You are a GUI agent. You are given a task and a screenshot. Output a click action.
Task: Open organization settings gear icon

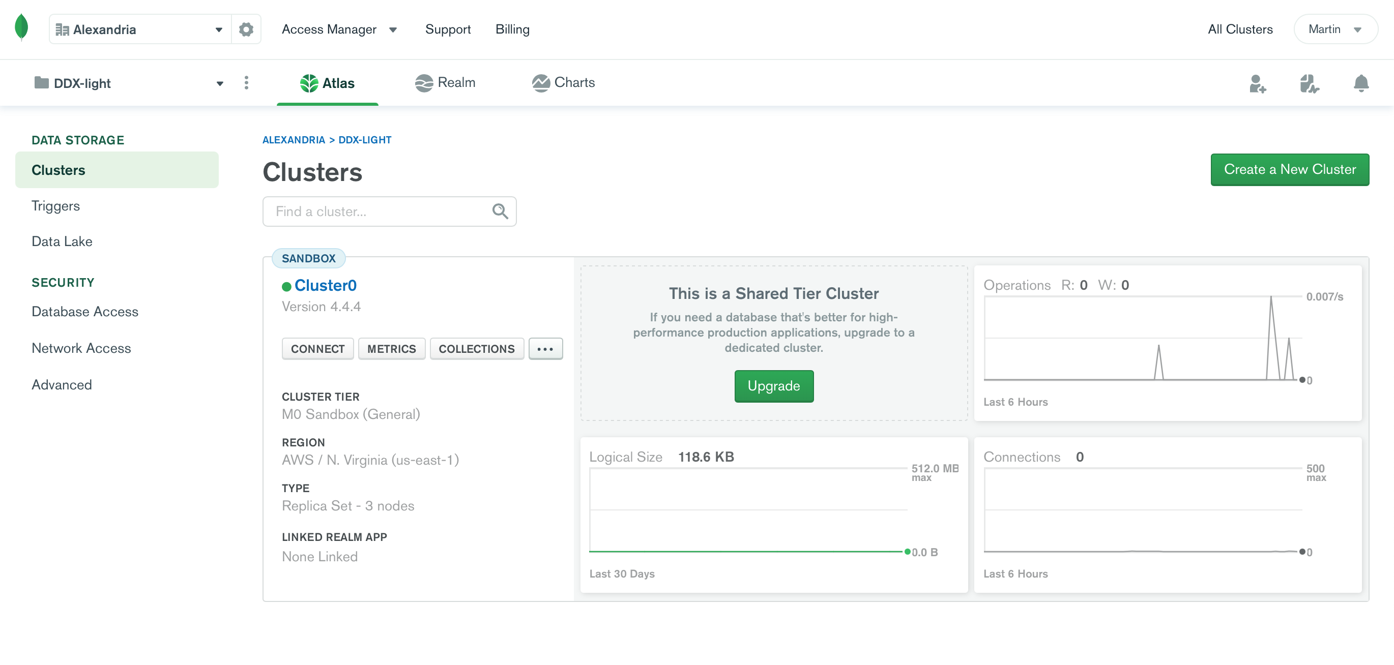(x=246, y=29)
